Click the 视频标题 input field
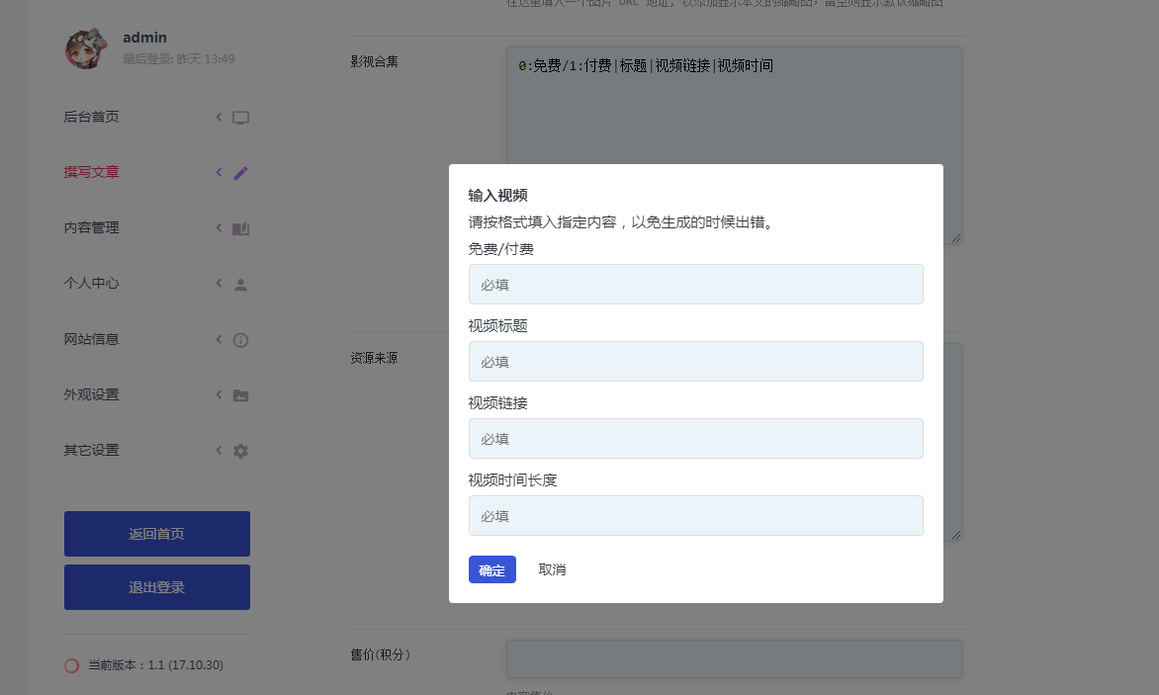Viewport: 1159px width, 695px height. pos(695,361)
